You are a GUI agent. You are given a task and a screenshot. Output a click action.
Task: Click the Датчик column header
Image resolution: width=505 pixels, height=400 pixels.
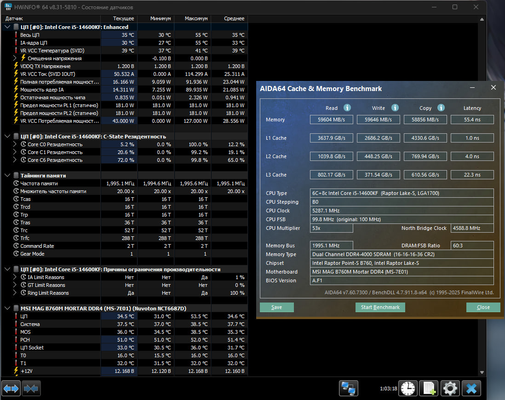tap(51, 18)
